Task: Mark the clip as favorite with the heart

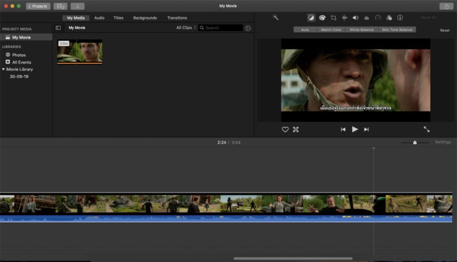Action: click(x=285, y=129)
